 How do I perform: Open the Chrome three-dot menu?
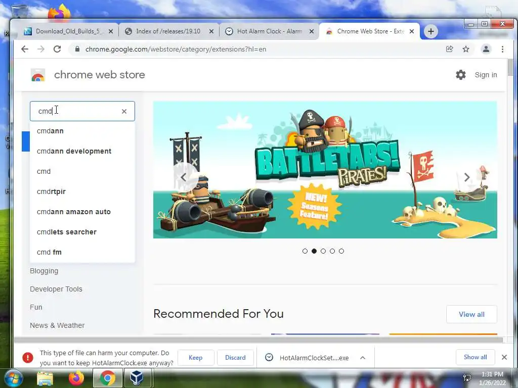click(x=502, y=49)
